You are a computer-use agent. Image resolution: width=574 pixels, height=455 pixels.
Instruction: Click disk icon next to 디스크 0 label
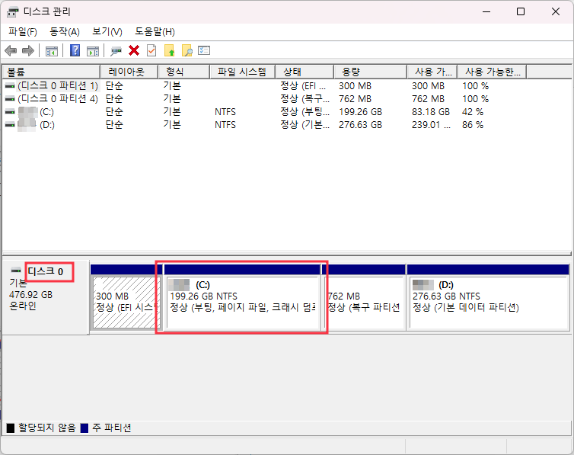pos(16,271)
